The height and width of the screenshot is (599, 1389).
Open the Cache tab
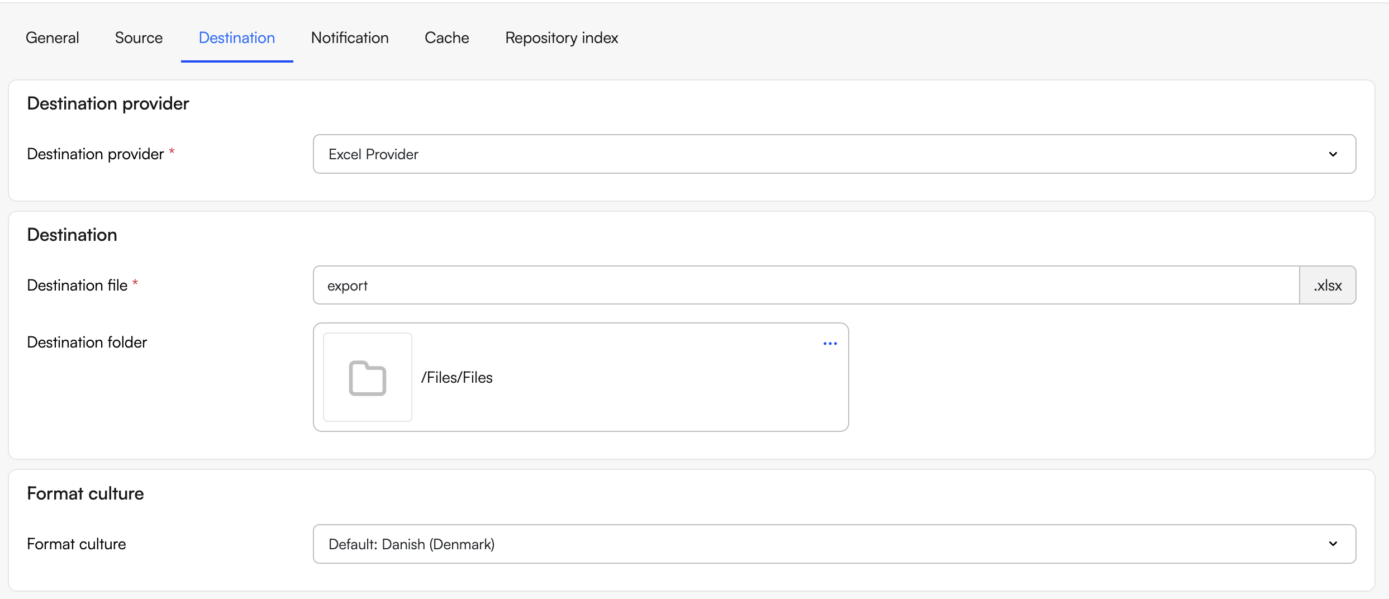coord(446,38)
